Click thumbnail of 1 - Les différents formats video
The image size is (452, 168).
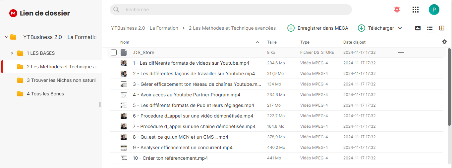tap(124, 63)
